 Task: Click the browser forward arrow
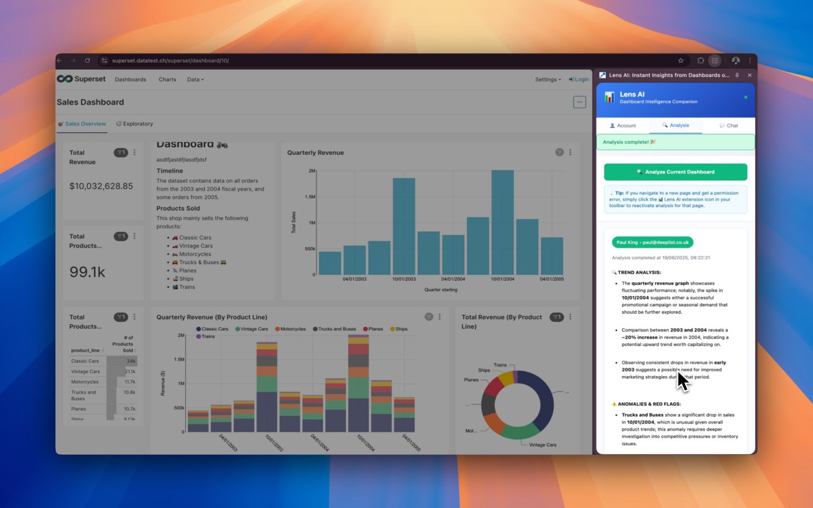pyautogui.click(x=73, y=60)
